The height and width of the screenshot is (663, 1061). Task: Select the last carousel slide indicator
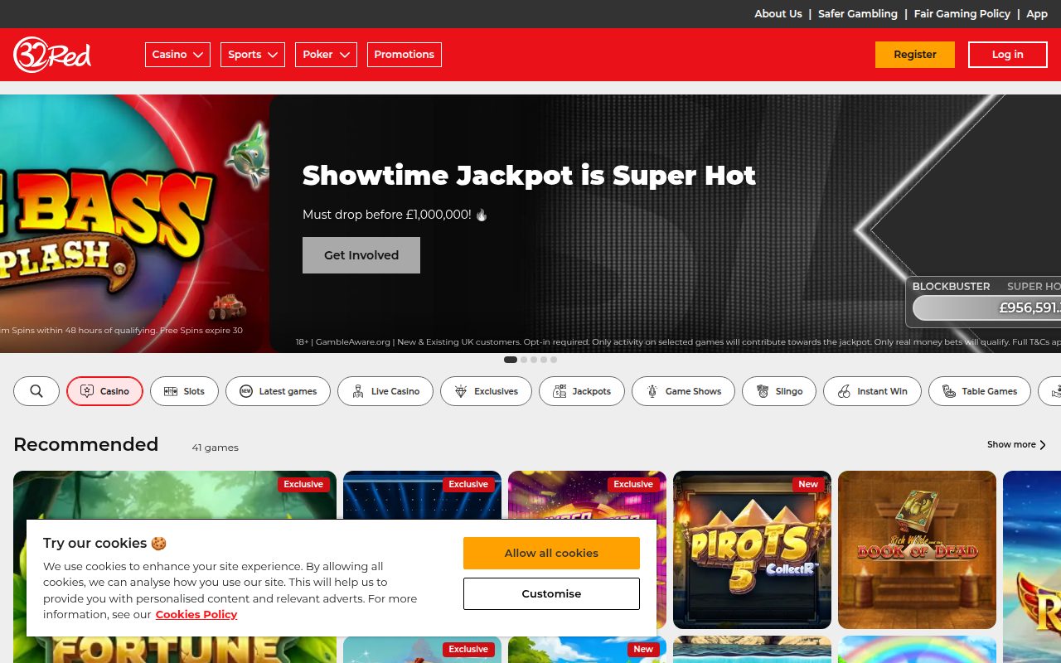554,360
